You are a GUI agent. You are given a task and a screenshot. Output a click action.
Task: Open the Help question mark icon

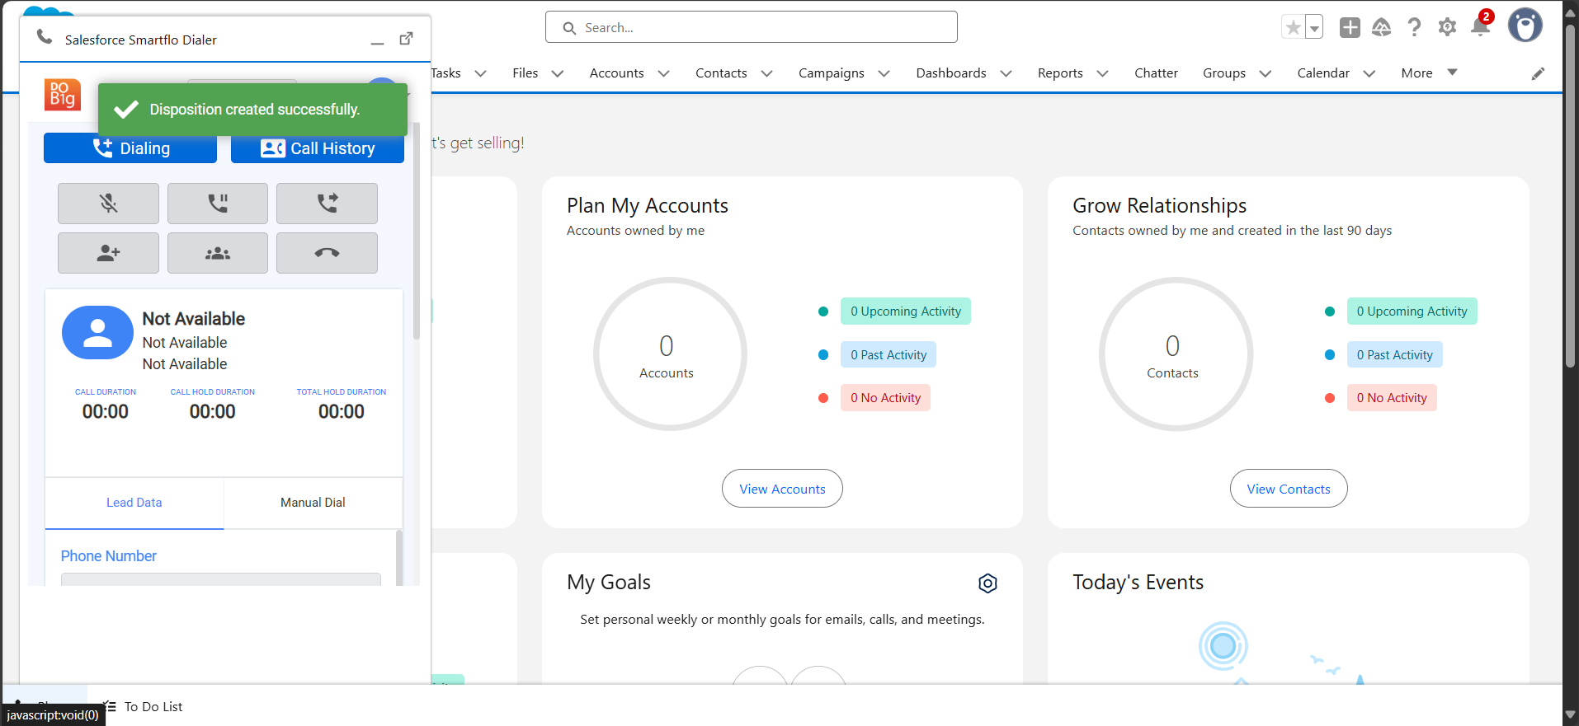(1414, 27)
